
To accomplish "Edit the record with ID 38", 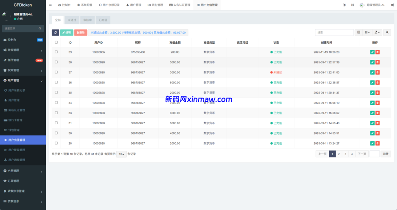I will [x=372, y=62].
